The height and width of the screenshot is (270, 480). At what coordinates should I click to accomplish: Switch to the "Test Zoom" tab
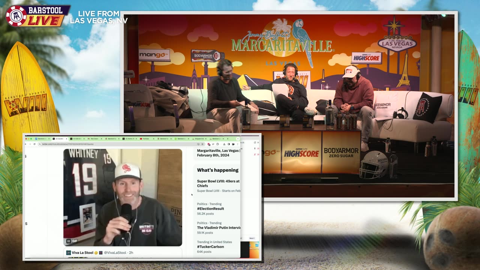(x=95, y=139)
